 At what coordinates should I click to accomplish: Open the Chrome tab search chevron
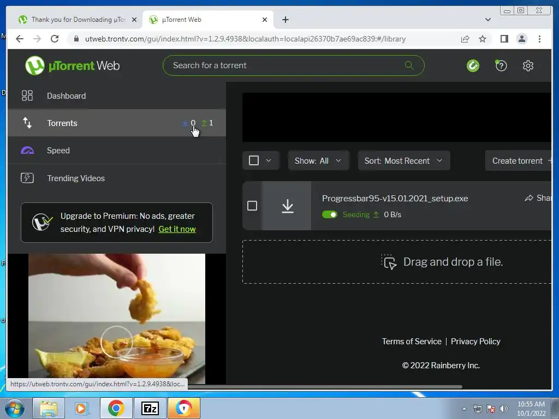[x=487, y=20]
